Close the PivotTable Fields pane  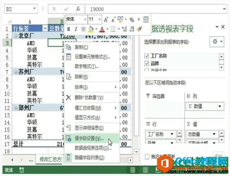click(x=223, y=27)
